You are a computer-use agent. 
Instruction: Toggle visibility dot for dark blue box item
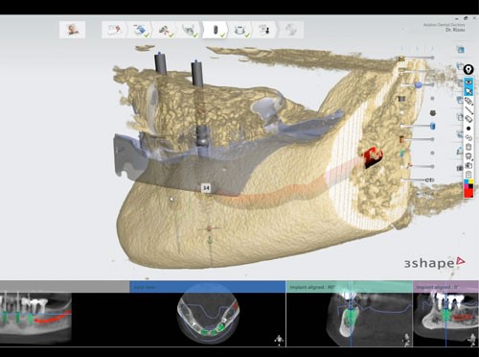(432, 99)
